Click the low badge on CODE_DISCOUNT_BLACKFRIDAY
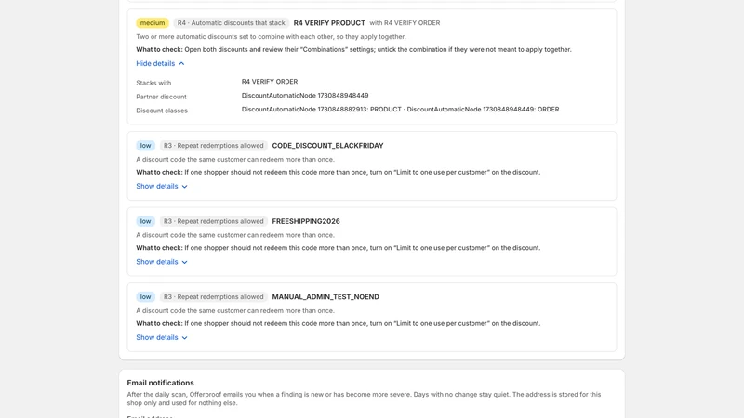The width and height of the screenshot is (744, 418). (145, 146)
